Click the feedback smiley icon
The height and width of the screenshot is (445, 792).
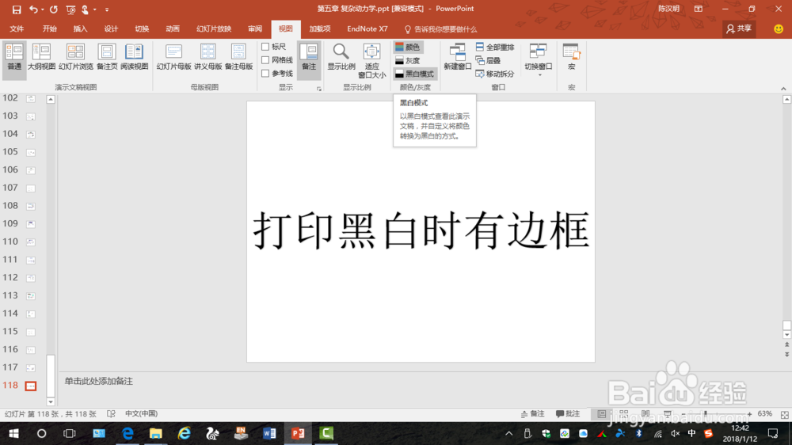pyautogui.click(x=779, y=29)
